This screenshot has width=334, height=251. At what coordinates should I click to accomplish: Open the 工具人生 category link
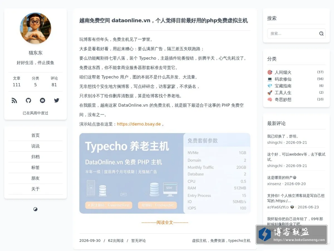[283, 93]
